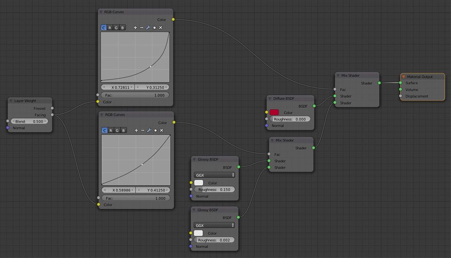Viewport: 451px width, 258px height.
Task: Delete point with X icon on bottom RGB Curves
Action: [161, 130]
